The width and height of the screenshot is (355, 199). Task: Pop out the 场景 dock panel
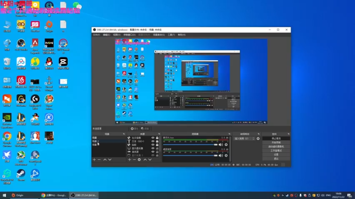tap(124, 134)
